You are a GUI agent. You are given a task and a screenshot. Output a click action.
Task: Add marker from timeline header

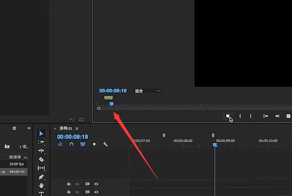[x=94, y=144]
